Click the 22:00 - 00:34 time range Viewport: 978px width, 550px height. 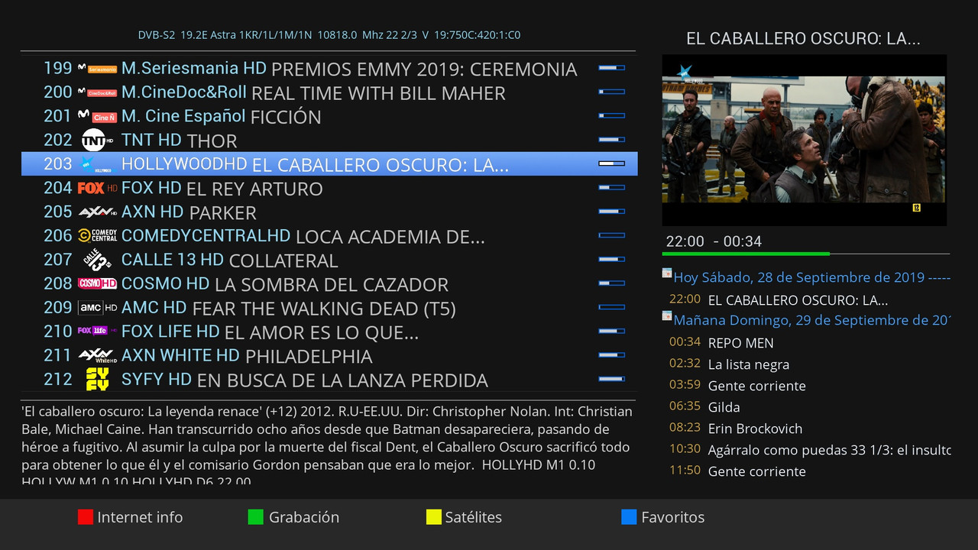coord(714,241)
